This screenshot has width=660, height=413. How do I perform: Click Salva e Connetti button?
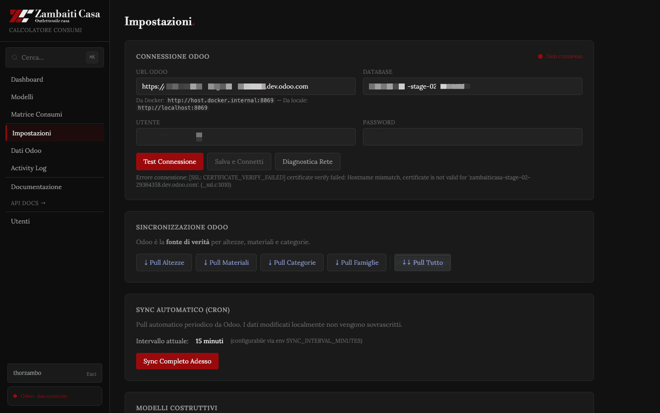(x=239, y=162)
